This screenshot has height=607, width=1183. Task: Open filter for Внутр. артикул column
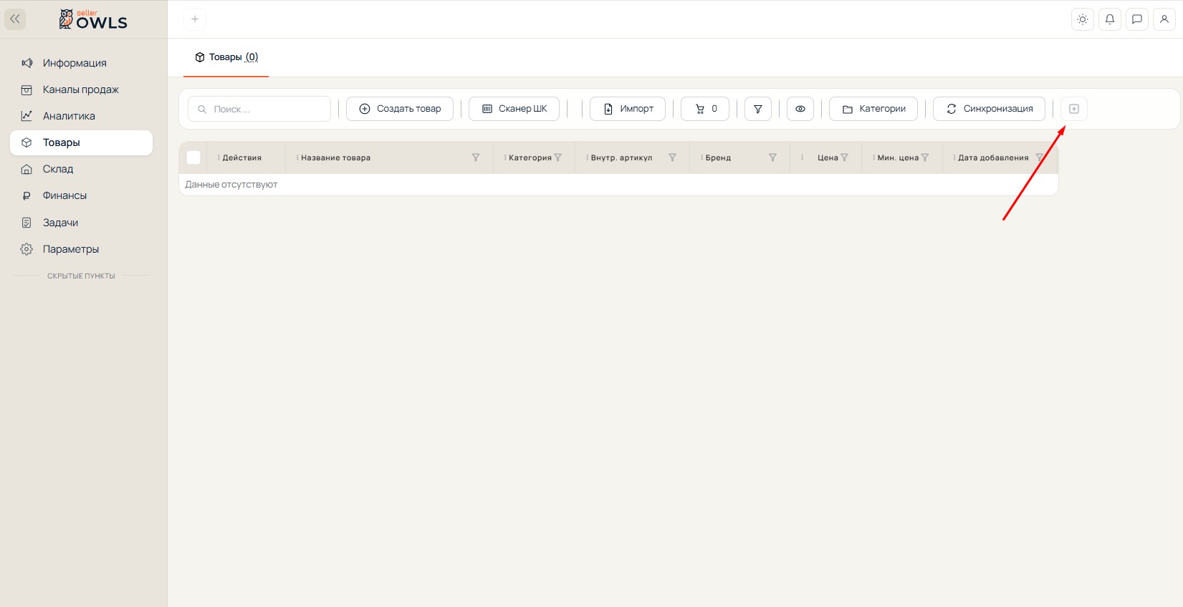pyautogui.click(x=673, y=157)
